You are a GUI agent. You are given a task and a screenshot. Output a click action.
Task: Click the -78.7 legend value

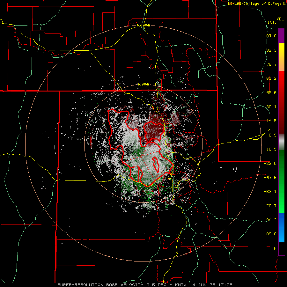coord(270,206)
